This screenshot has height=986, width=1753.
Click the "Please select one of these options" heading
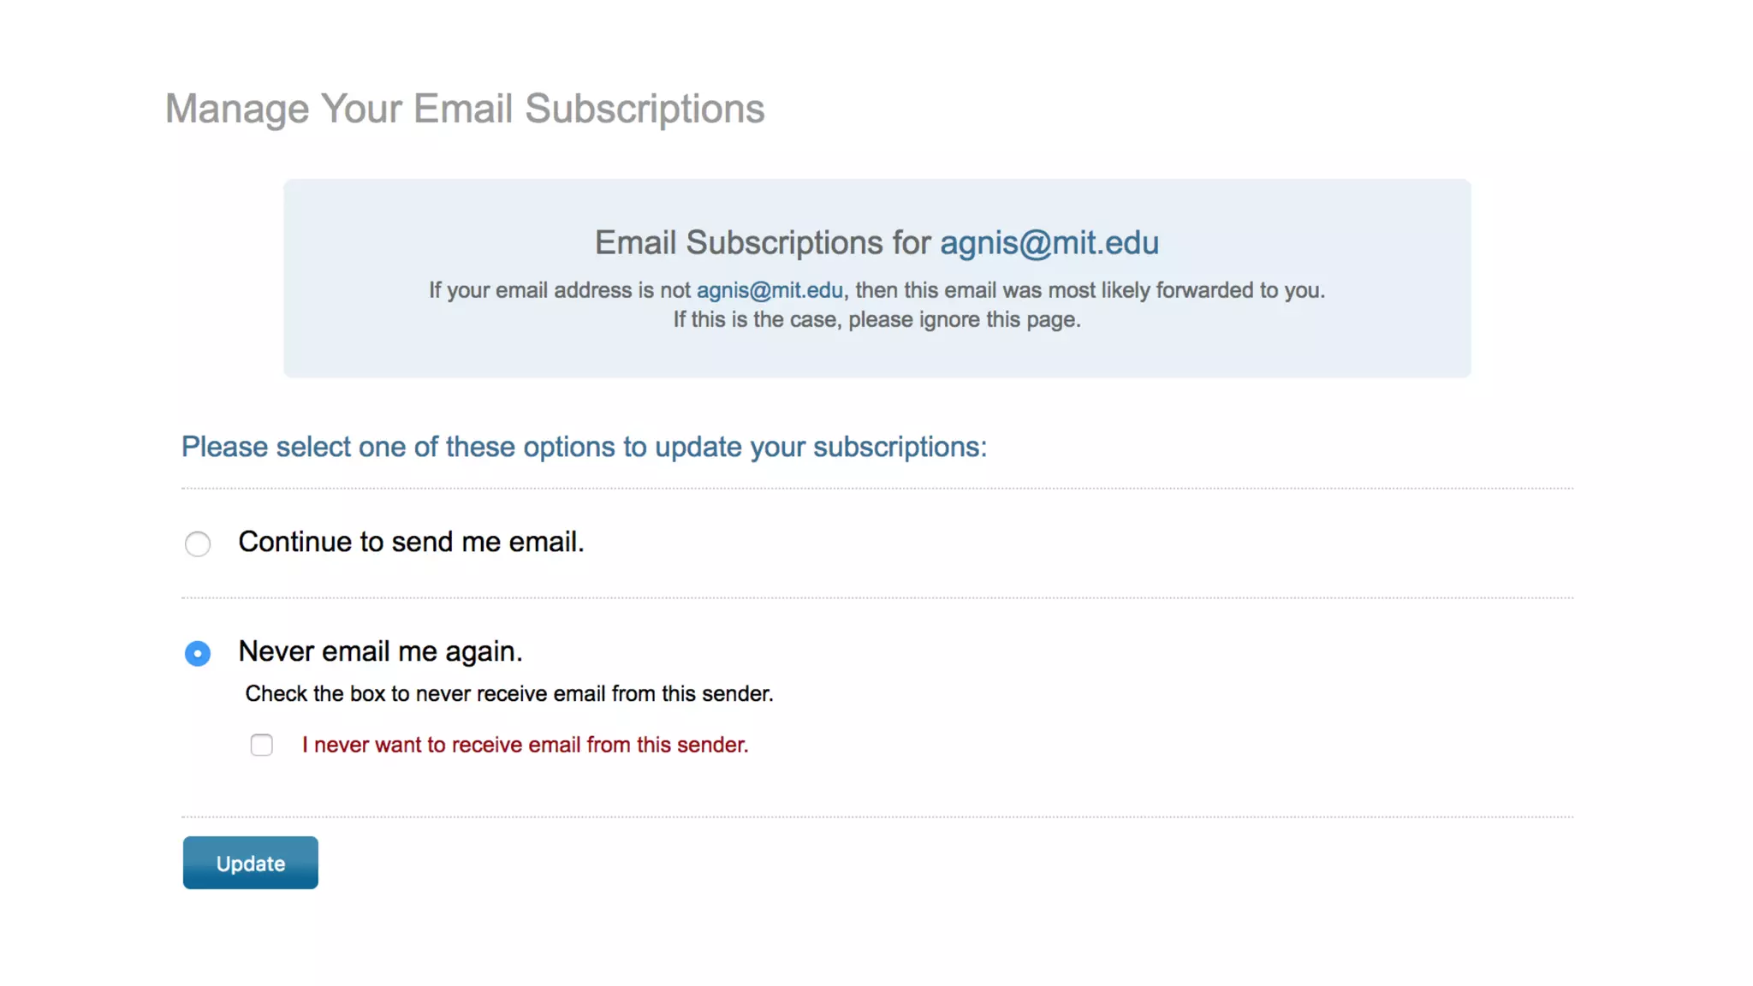(x=584, y=448)
